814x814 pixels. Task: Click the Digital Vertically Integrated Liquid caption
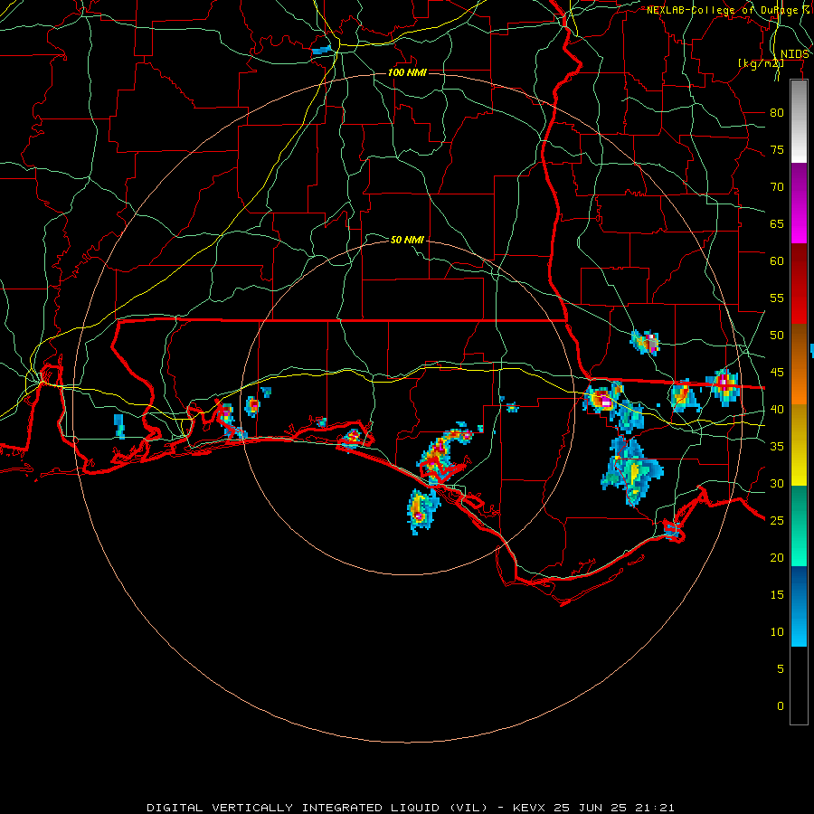point(411,808)
